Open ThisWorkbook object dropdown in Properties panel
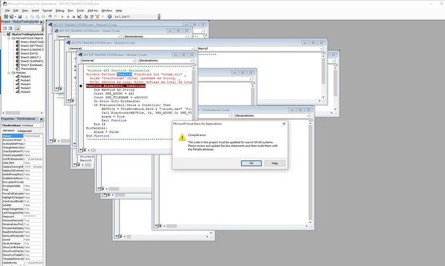Viewport: 445px width, 266px height. tap(41, 125)
